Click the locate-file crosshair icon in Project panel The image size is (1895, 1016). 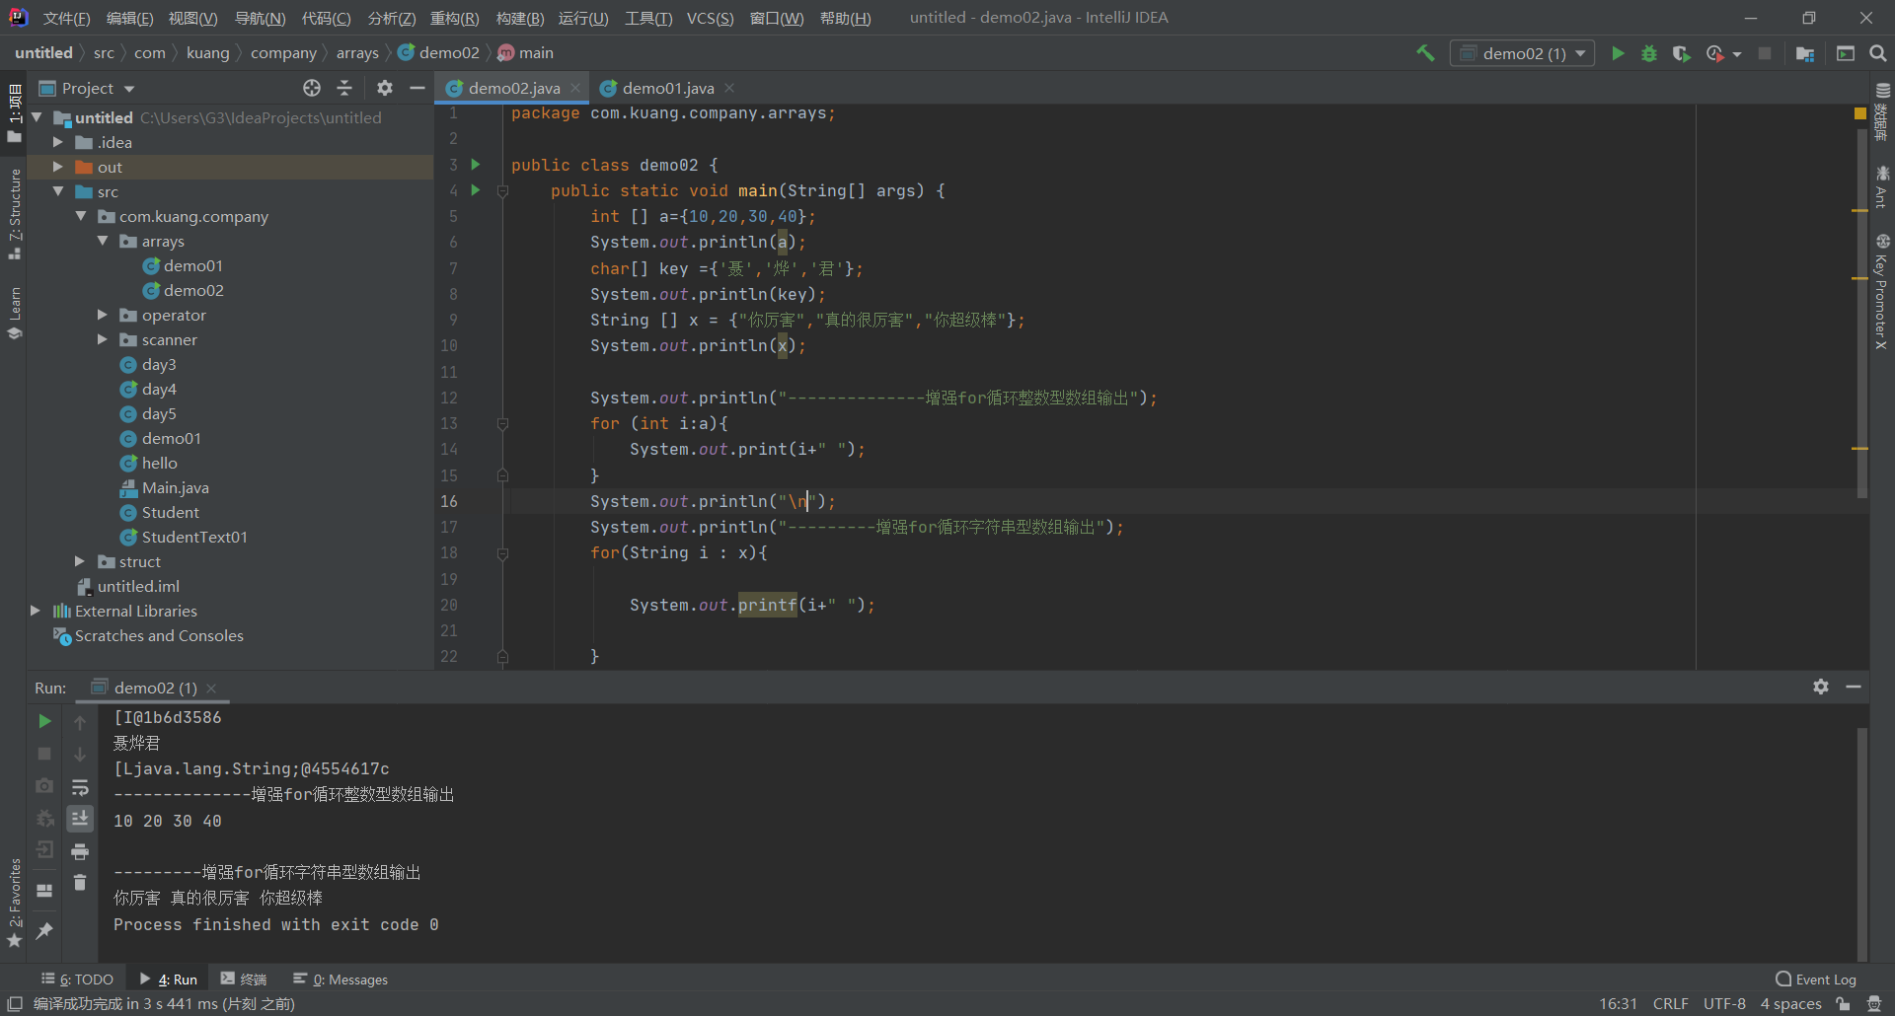tap(312, 88)
